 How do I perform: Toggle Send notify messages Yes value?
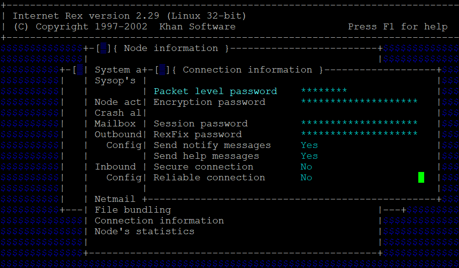pos(309,145)
